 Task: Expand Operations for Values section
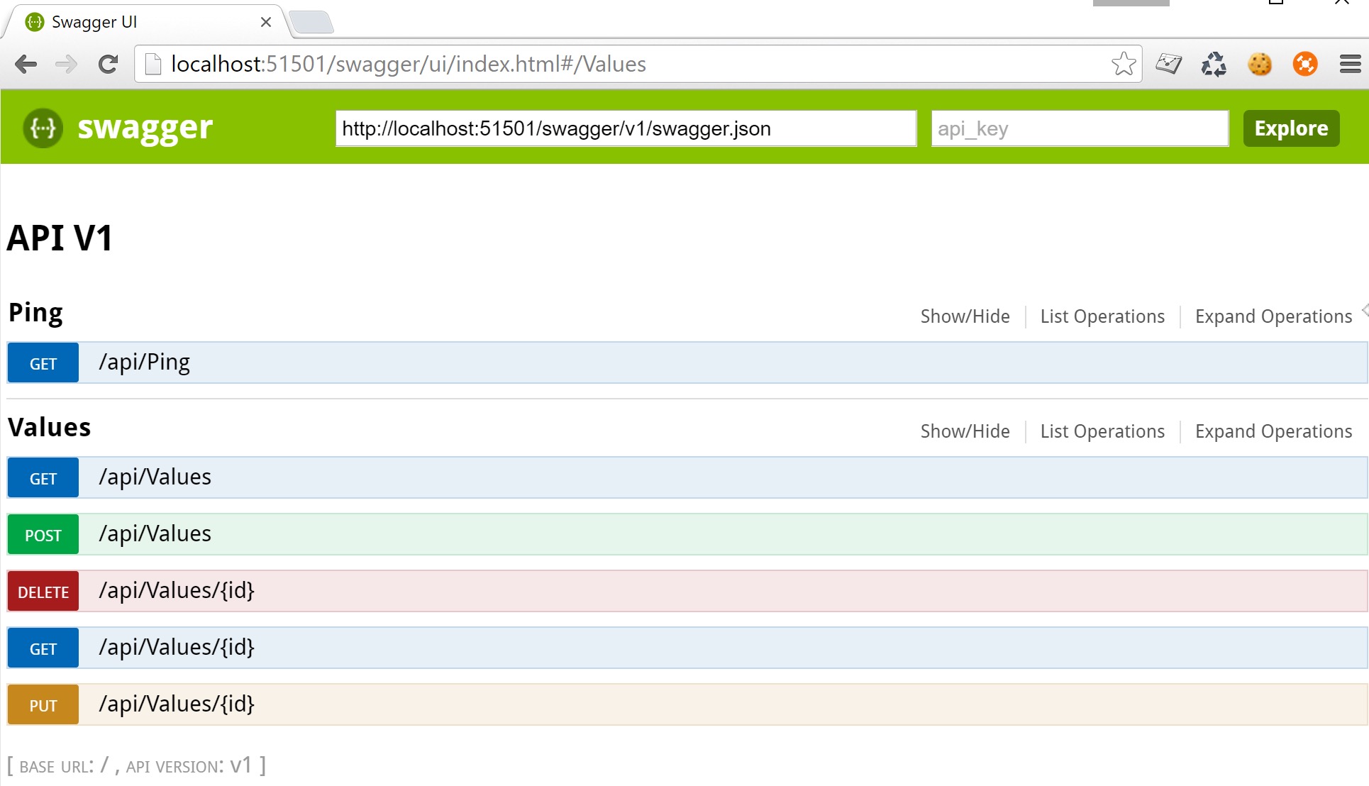(x=1273, y=431)
